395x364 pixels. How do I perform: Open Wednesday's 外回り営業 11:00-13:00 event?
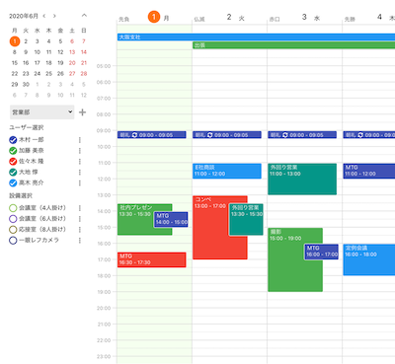point(302,180)
